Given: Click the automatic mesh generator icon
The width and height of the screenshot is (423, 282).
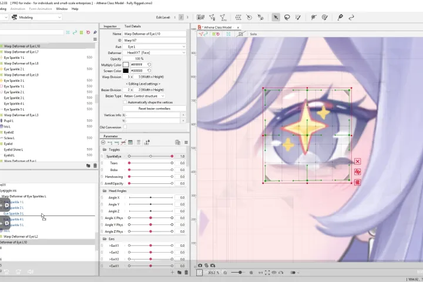Looking at the screenshot, I should [223, 17].
